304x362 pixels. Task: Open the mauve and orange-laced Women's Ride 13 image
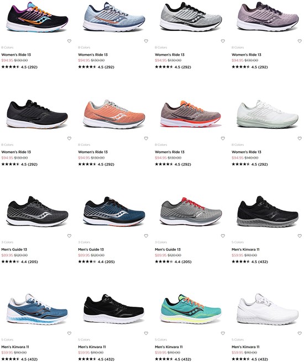pyautogui.click(x=191, y=114)
